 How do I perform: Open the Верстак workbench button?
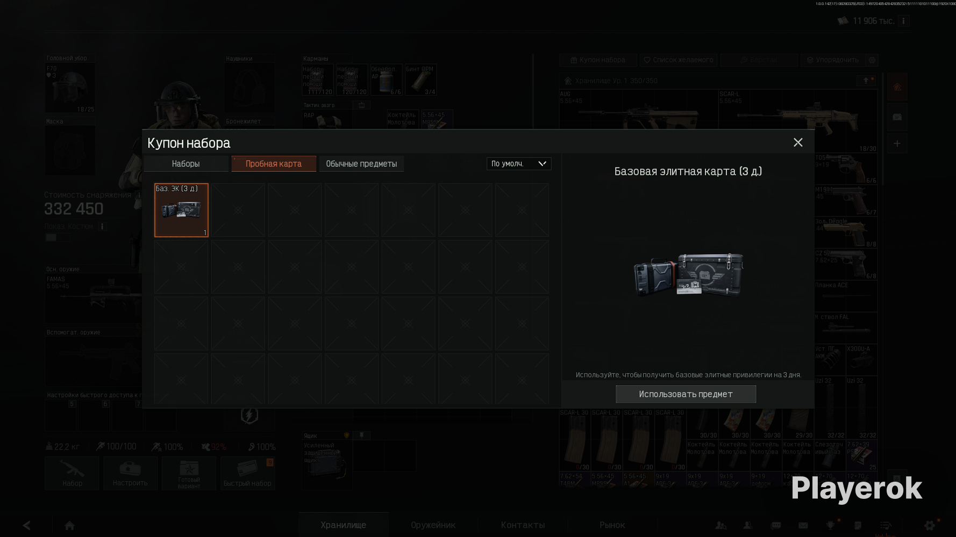click(759, 60)
